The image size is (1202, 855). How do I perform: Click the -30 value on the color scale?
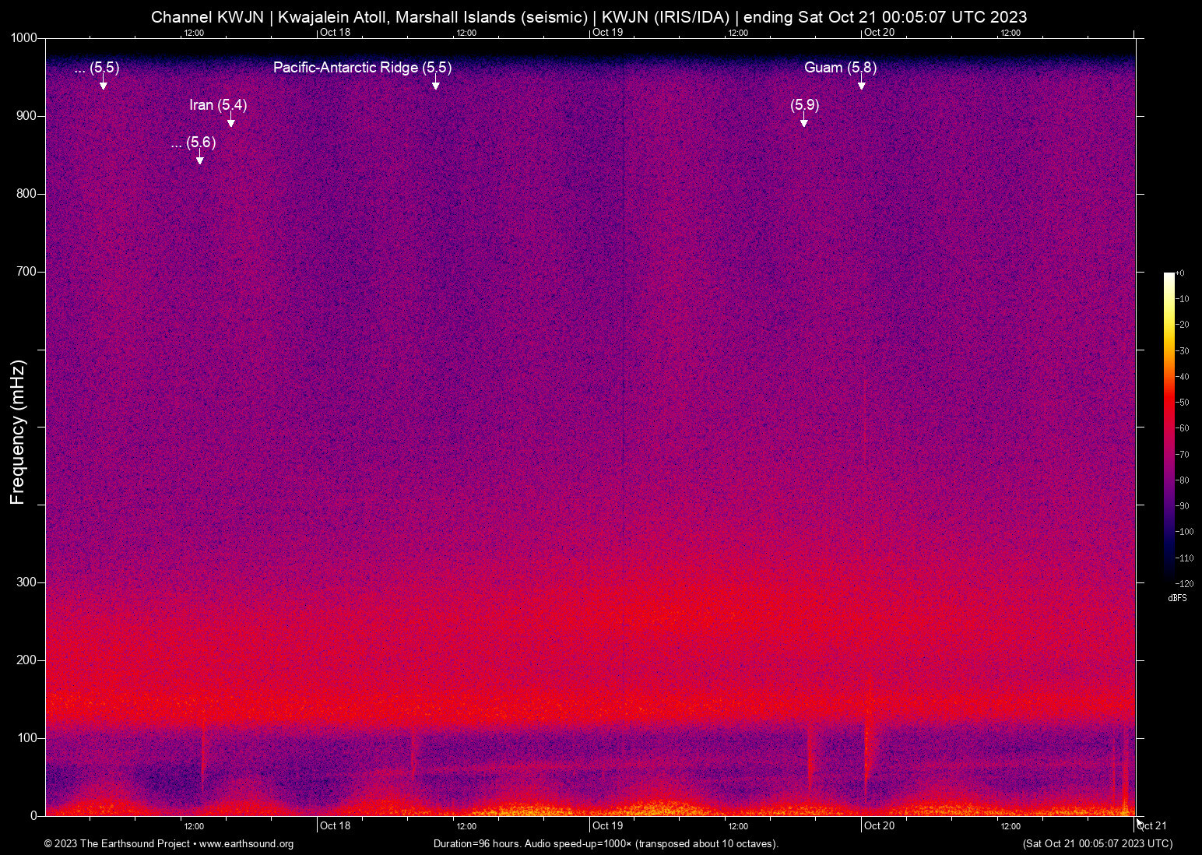coord(1183,351)
